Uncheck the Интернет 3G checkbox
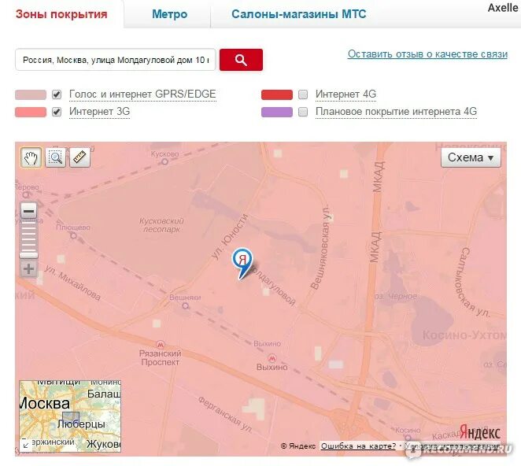 57,112
